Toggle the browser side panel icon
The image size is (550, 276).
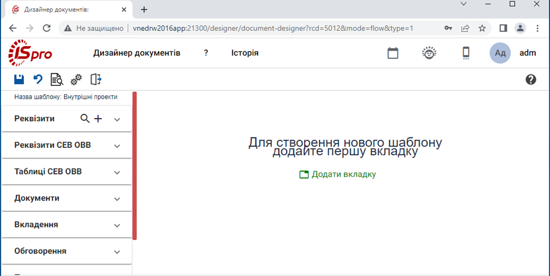pyautogui.click(x=503, y=28)
